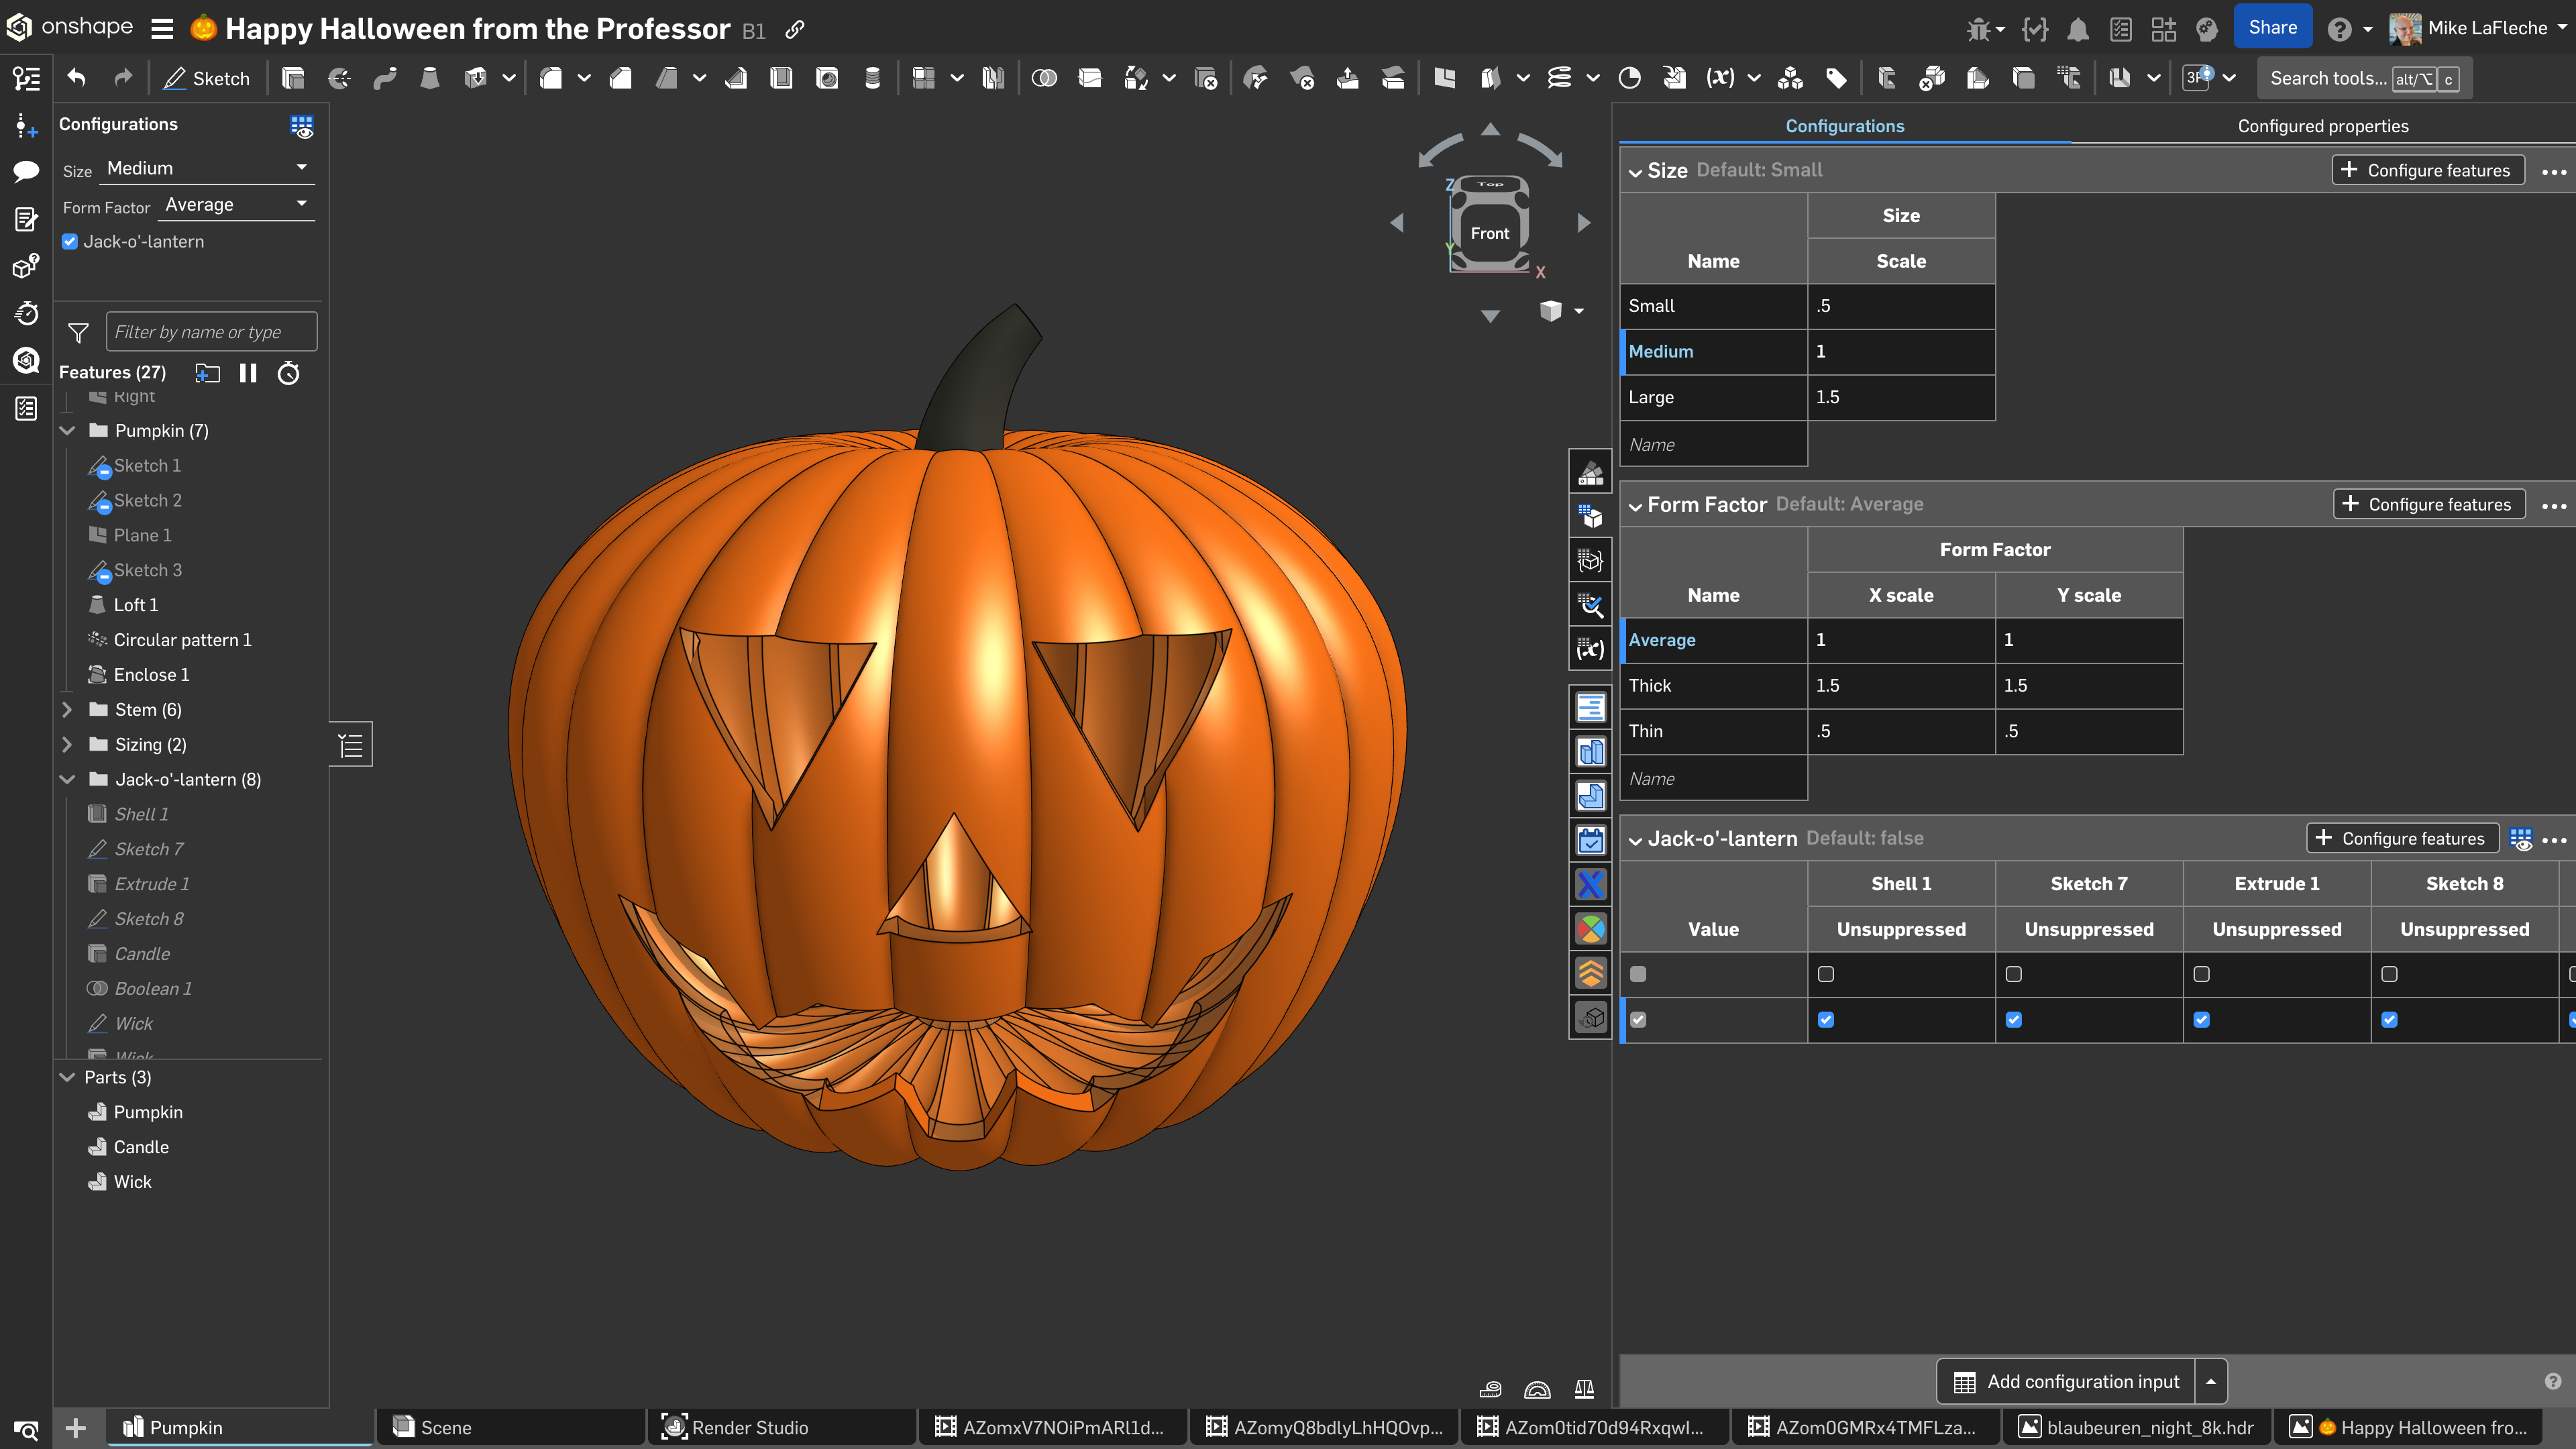Click the Sketch tool in toolbar
2576x1449 pixels.
[x=207, y=78]
